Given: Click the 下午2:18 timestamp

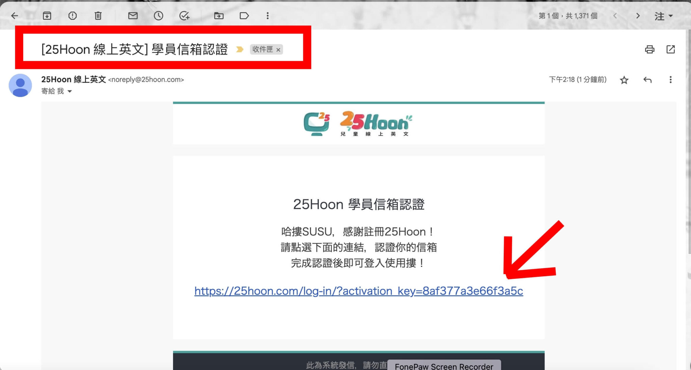Looking at the screenshot, I should [x=578, y=80].
